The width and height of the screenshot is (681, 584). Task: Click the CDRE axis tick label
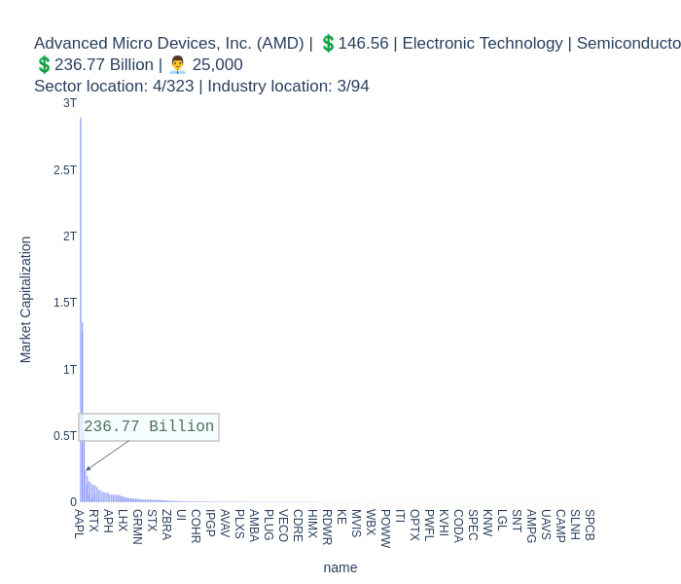(298, 526)
